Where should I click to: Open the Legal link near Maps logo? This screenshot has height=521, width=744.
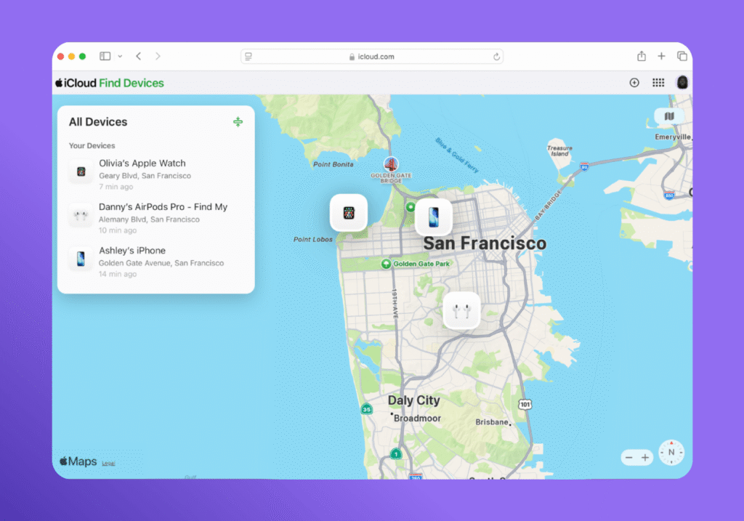(x=108, y=463)
